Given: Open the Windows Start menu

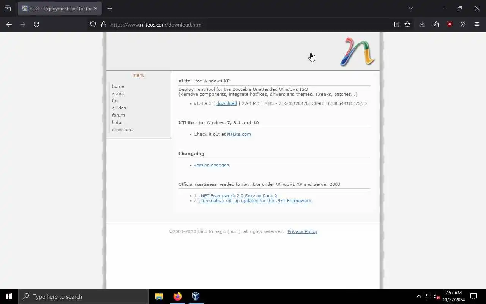Looking at the screenshot, I should (x=9, y=296).
